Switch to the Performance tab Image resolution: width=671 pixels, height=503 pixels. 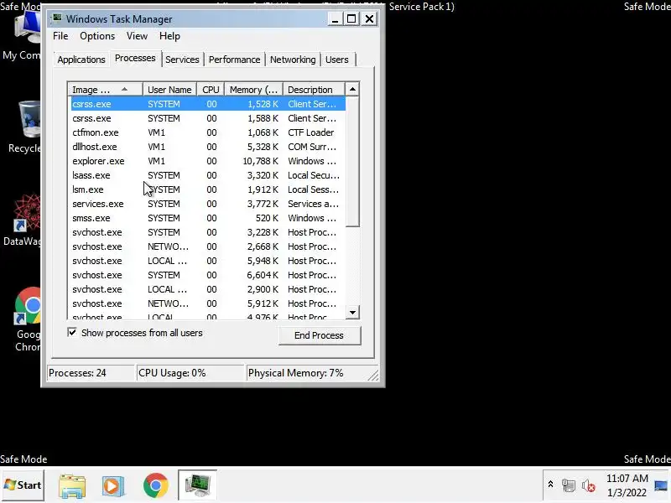pyautogui.click(x=234, y=60)
